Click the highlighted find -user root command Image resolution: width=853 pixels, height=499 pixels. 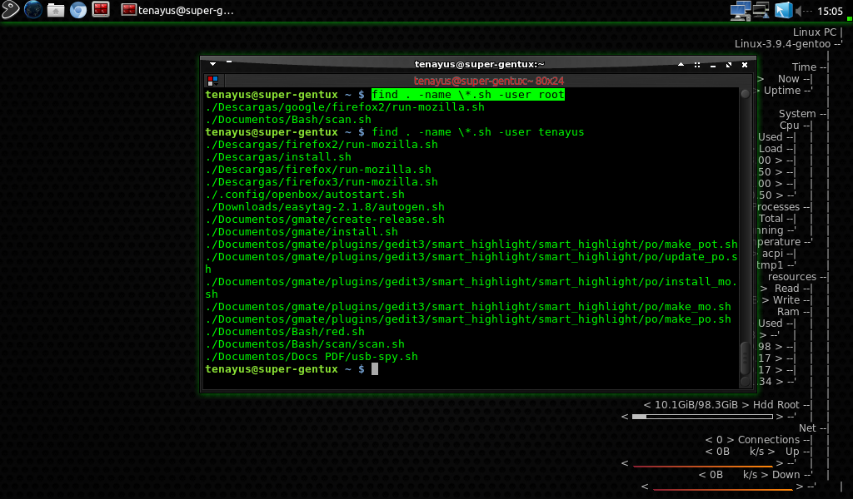tap(468, 95)
